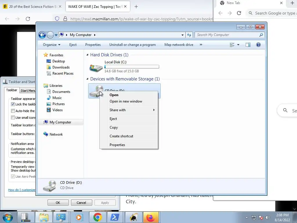Open Recent Places in the navigation pane
297x223 pixels.
pos(63,73)
